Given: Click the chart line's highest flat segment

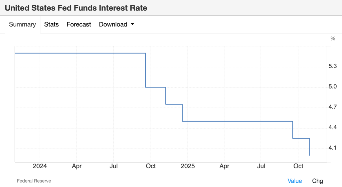Looking at the screenshot, I should (80, 53).
